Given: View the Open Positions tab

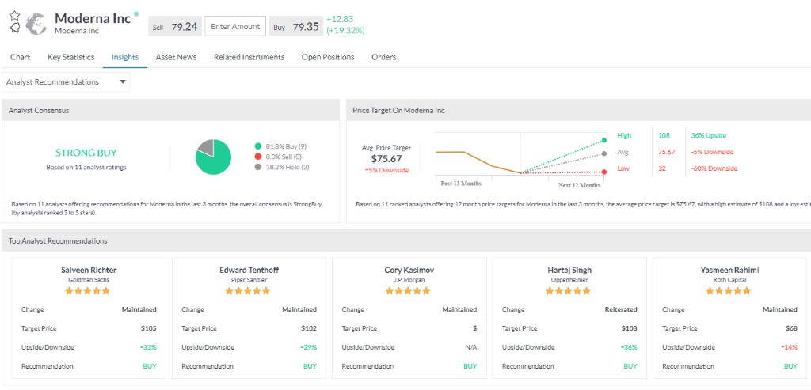Looking at the screenshot, I should 328,57.
